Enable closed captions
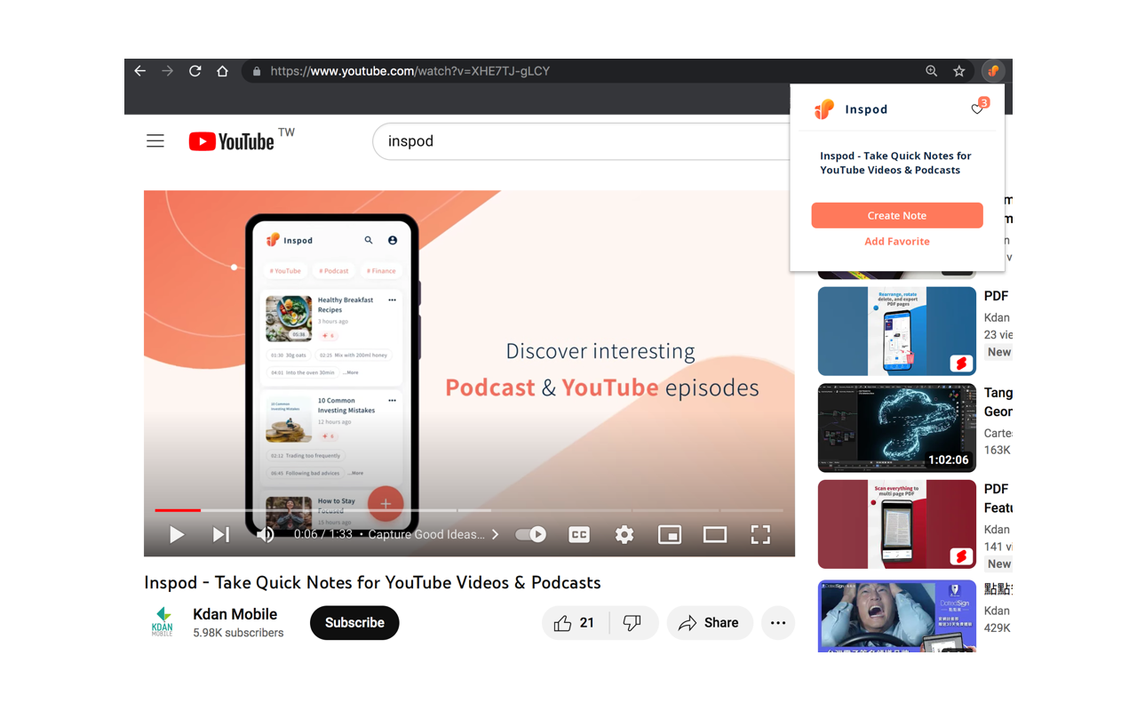The height and width of the screenshot is (711, 1137). click(x=578, y=534)
